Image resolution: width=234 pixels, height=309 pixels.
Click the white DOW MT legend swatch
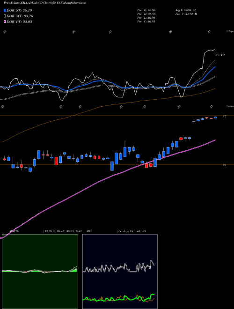coord(5,16)
